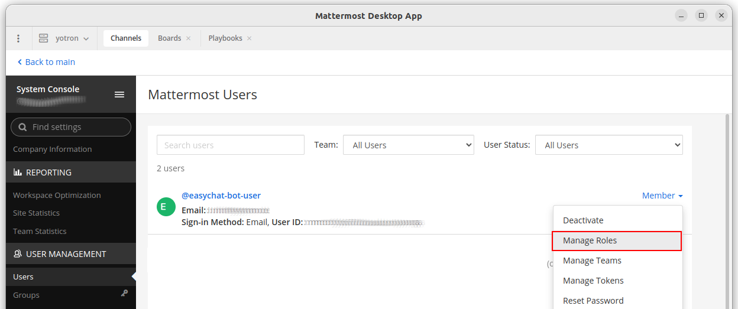Image resolution: width=738 pixels, height=309 pixels.
Task: Open Workspace Optimization page
Action: click(57, 196)
